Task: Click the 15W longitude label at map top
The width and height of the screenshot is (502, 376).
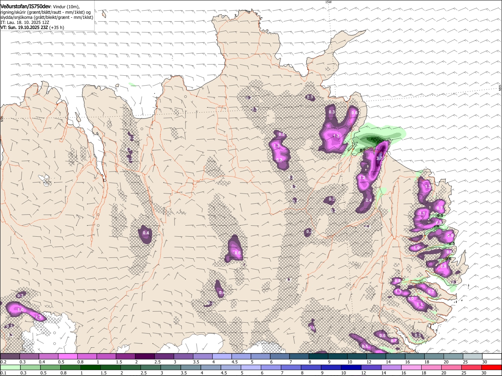Action: [328, 2]
